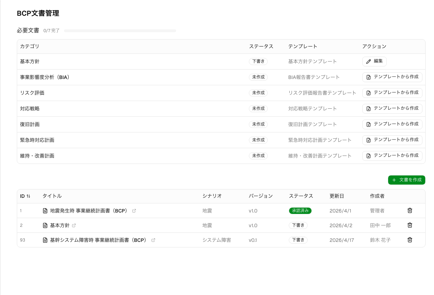Click 対応戦略テンプレート template name

pos(313,109)
